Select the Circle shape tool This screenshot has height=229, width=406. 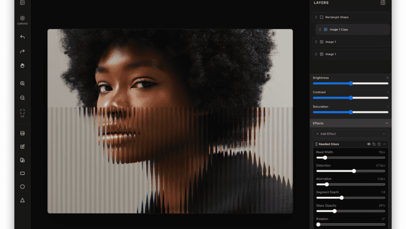22,187
